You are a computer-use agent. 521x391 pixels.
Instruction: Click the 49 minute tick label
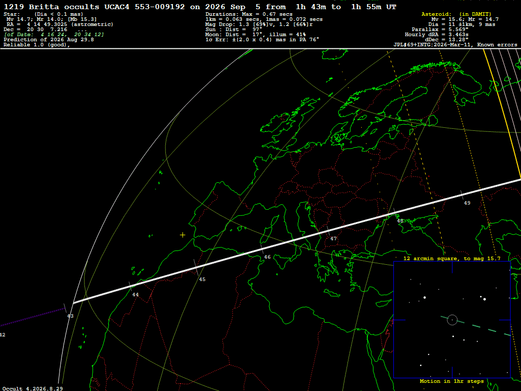[x=467, y=203]
